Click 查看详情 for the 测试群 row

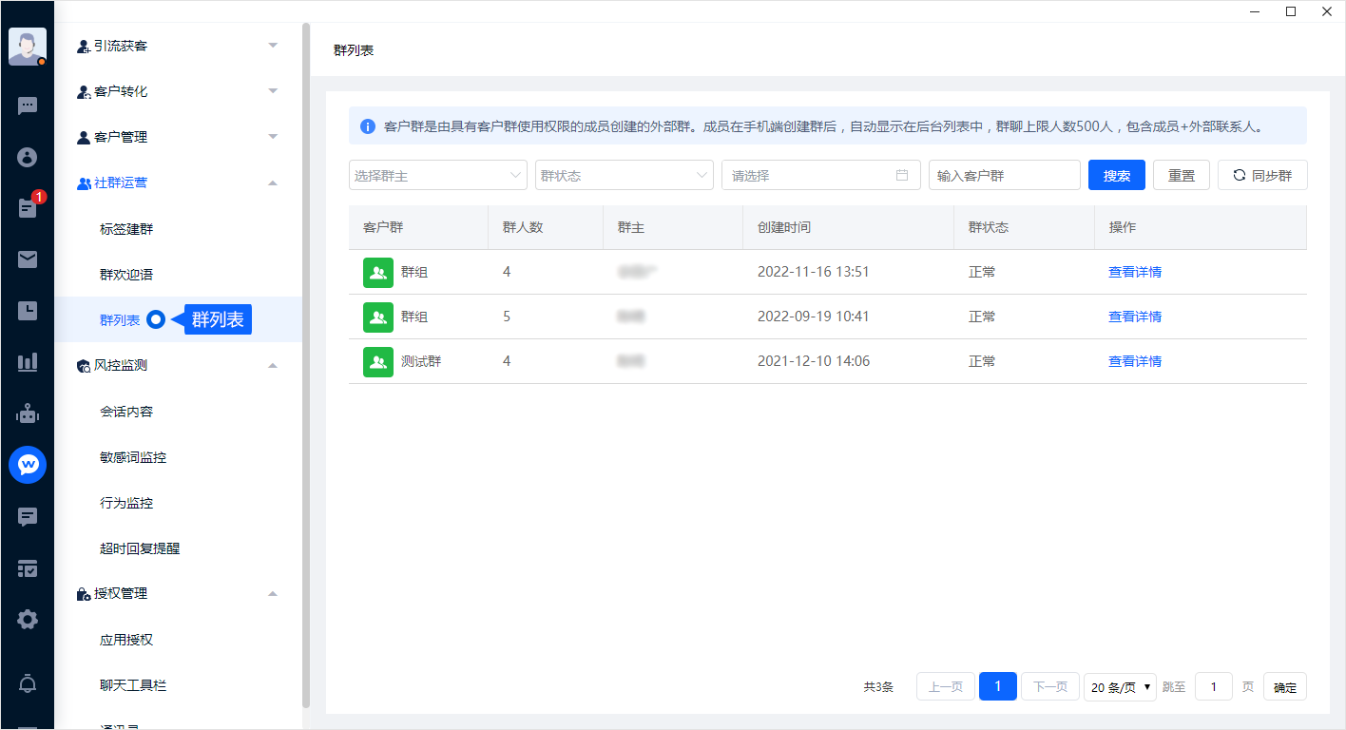1134,361
